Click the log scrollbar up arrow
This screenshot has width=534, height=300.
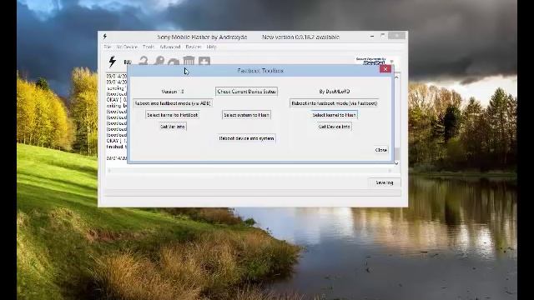[x=396, y=77]
